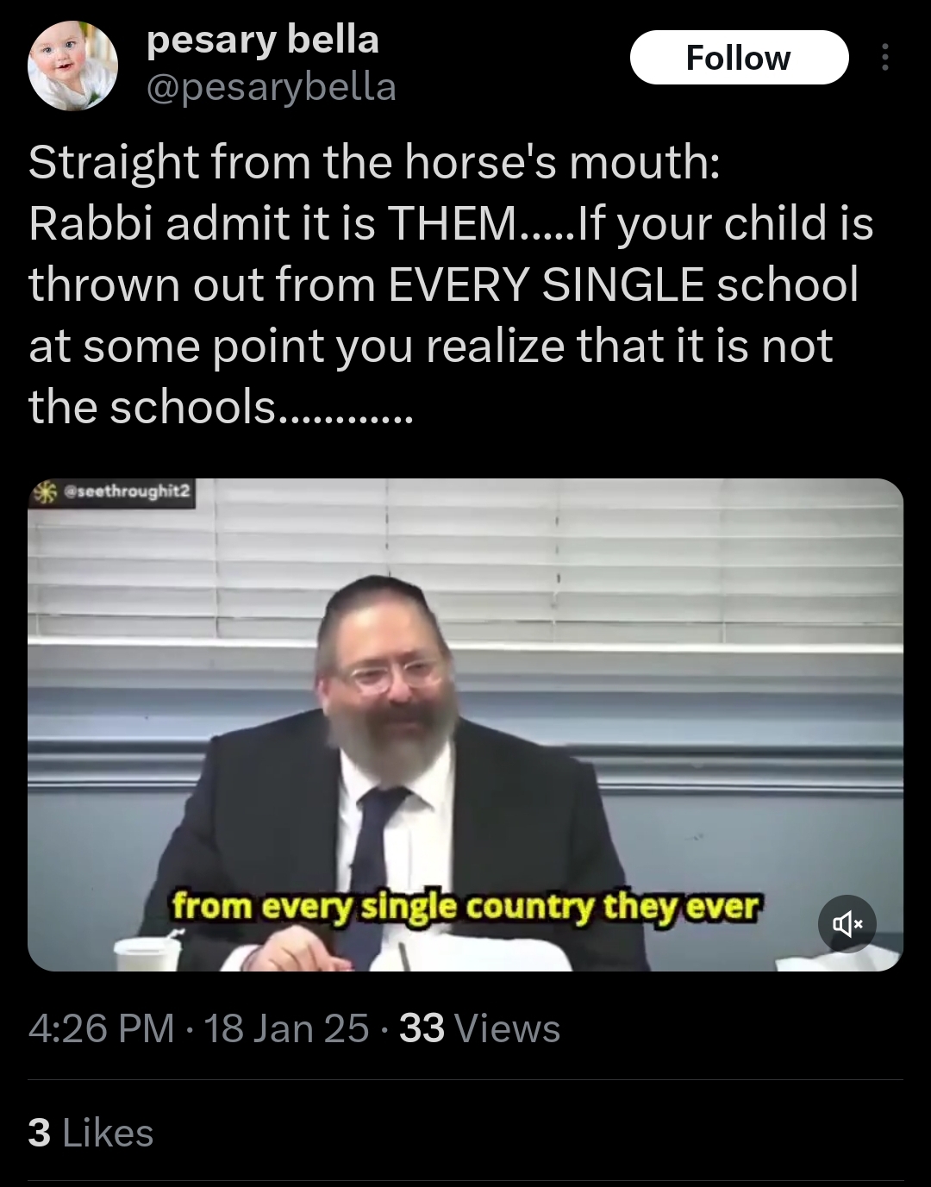Click the watermark logo beside @seethroughit2
Viewport: 931px width, 1187px height.
click(x=42, y=491)
